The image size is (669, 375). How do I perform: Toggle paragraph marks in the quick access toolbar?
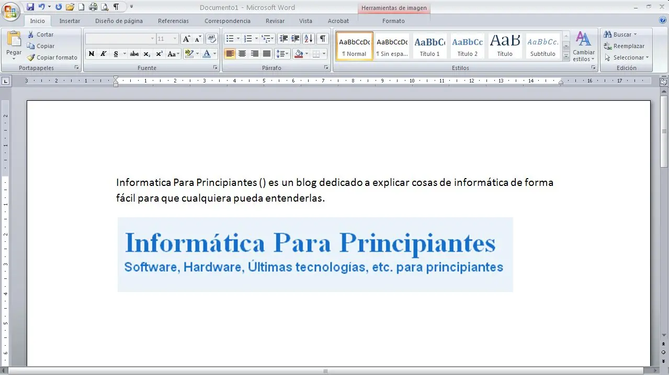(116, 7)
